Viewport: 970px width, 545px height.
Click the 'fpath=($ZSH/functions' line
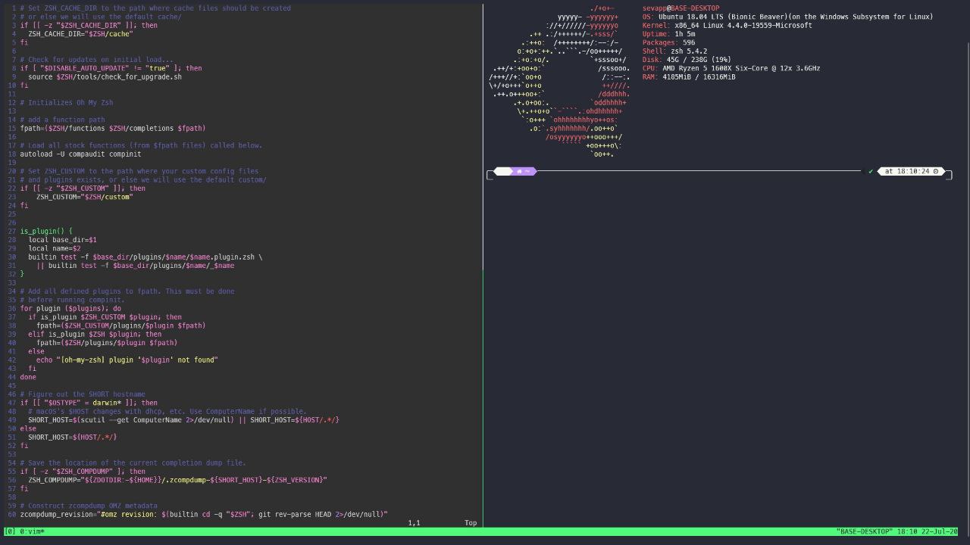click(x=113, y=129)
